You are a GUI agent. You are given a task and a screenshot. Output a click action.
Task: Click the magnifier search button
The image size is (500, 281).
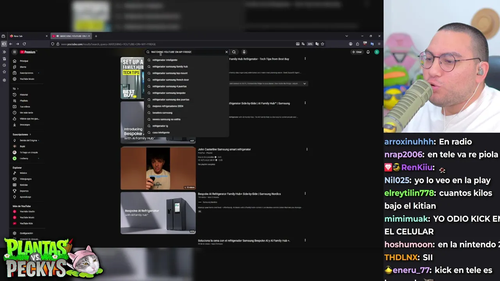point(234,52)
